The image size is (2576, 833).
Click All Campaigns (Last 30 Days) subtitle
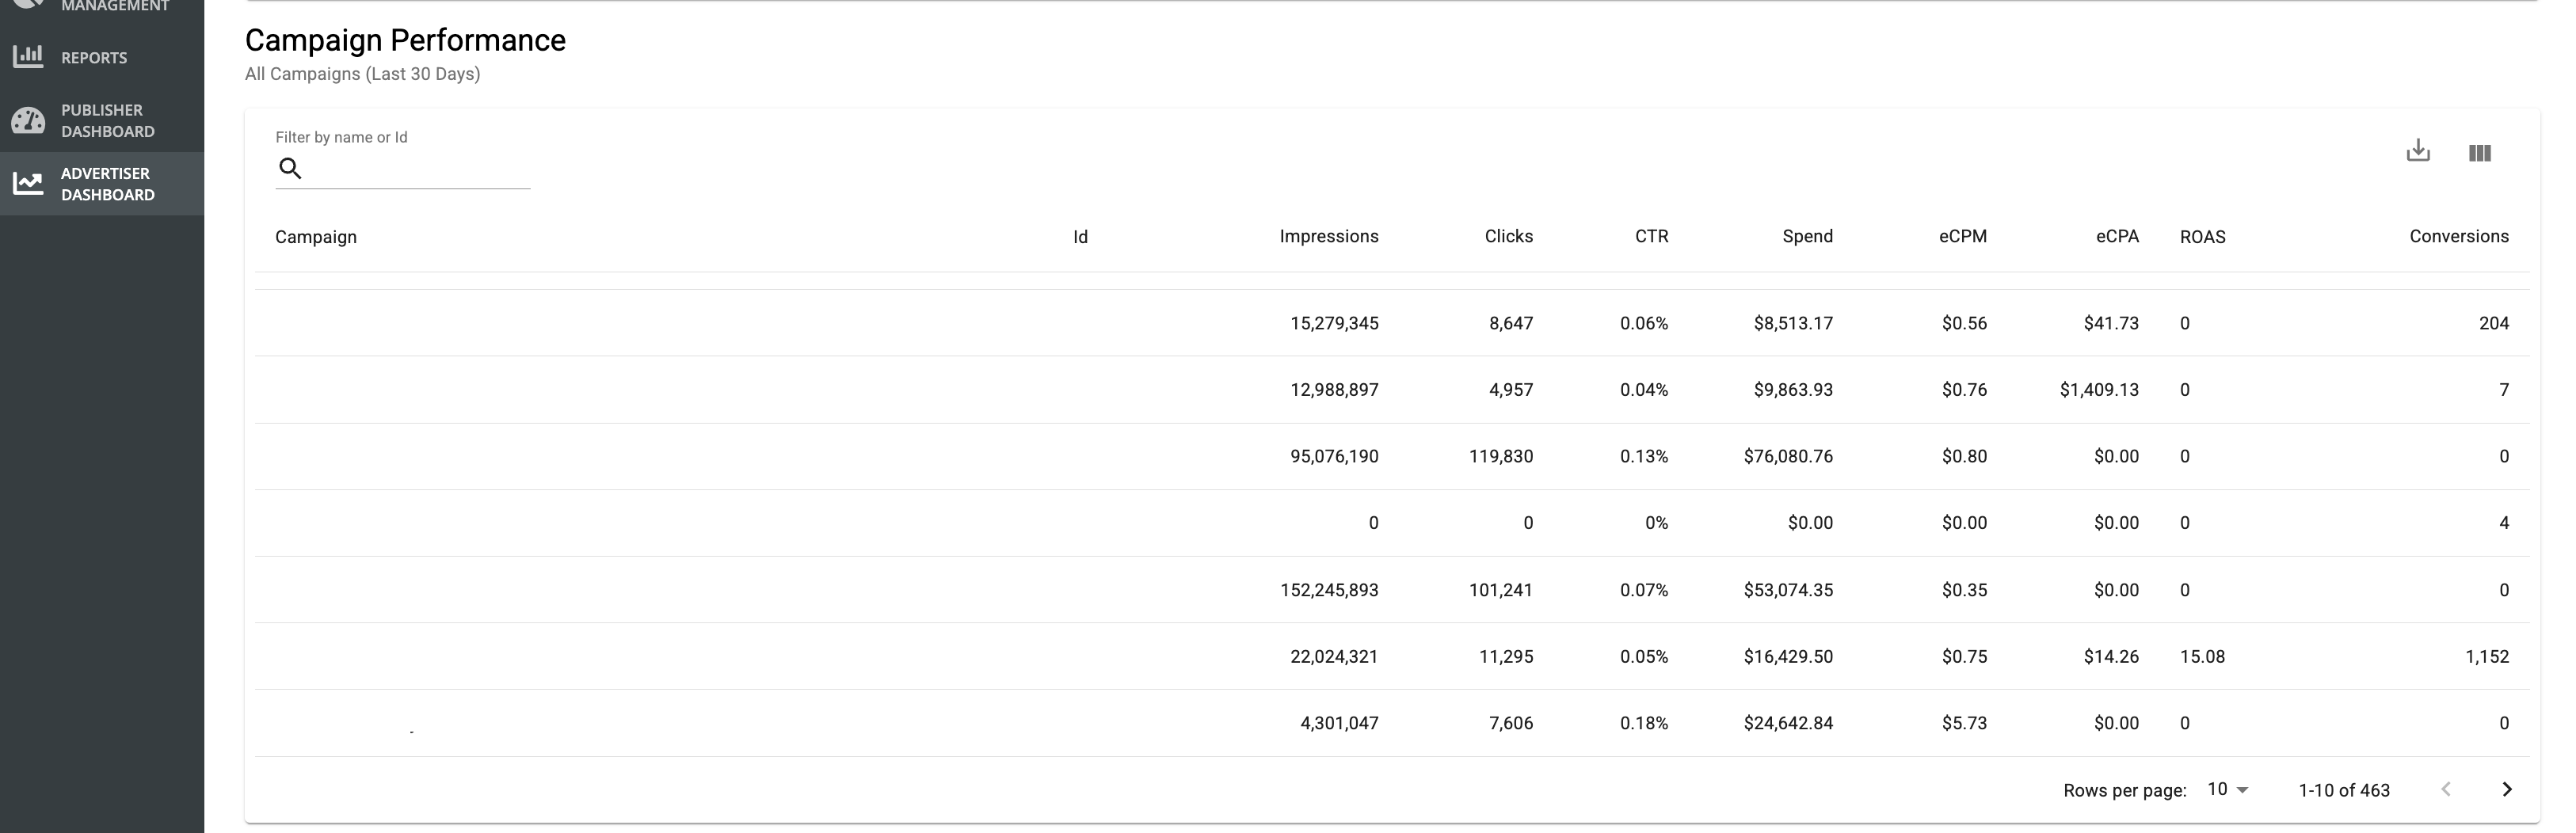pyautogui.click(x=362, y=74)
